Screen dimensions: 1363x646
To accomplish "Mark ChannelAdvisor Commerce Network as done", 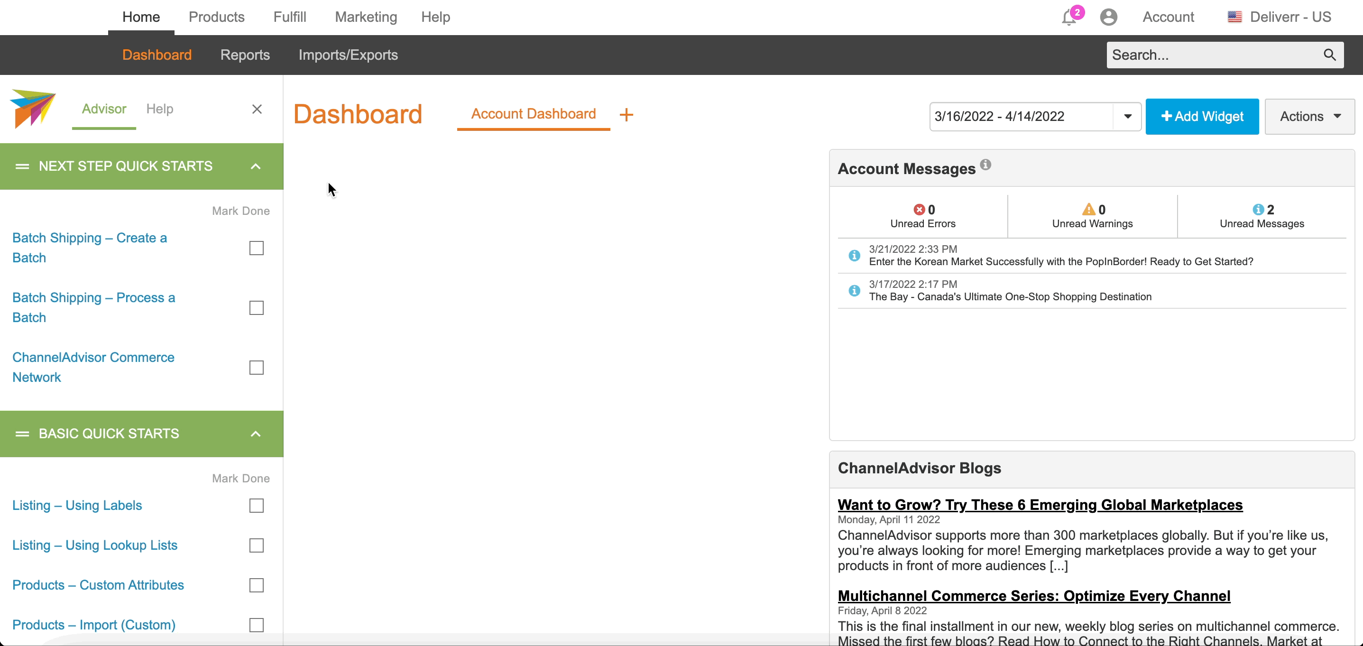I will [x=257, y=368].
